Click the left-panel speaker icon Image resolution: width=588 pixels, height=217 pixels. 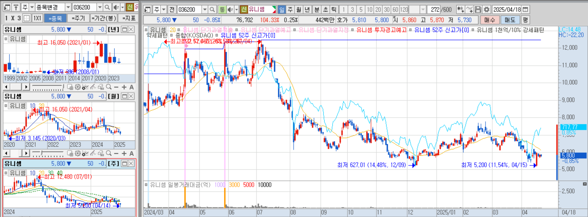[x=116, y=7]
